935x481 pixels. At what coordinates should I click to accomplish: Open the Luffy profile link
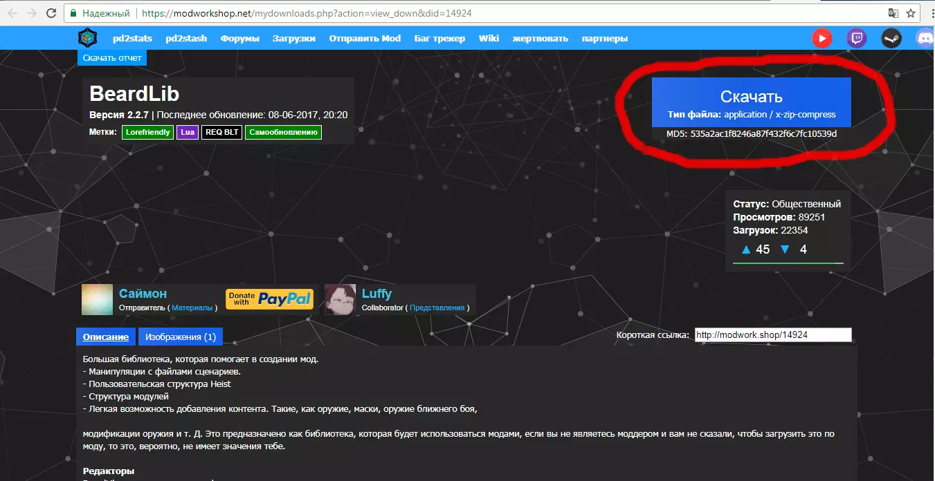coord(376,294)
